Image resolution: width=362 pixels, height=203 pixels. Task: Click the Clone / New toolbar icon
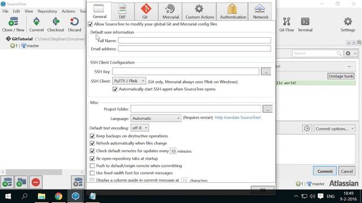pos(13,24)
